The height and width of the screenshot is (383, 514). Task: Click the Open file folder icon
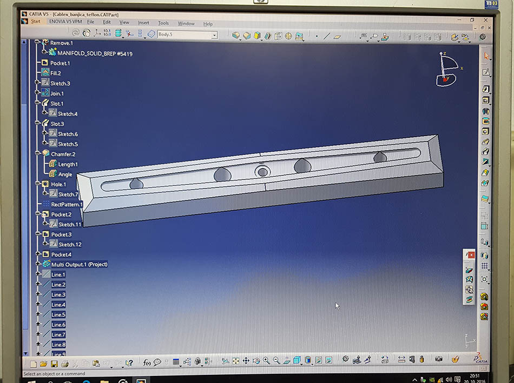(x=44, y=363)
